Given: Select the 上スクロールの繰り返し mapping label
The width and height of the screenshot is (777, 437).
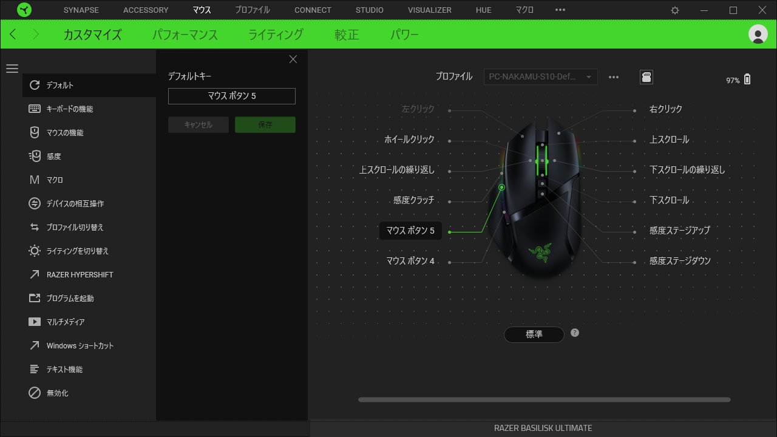Looking at the screenshot, I should (x=397, y=170).
